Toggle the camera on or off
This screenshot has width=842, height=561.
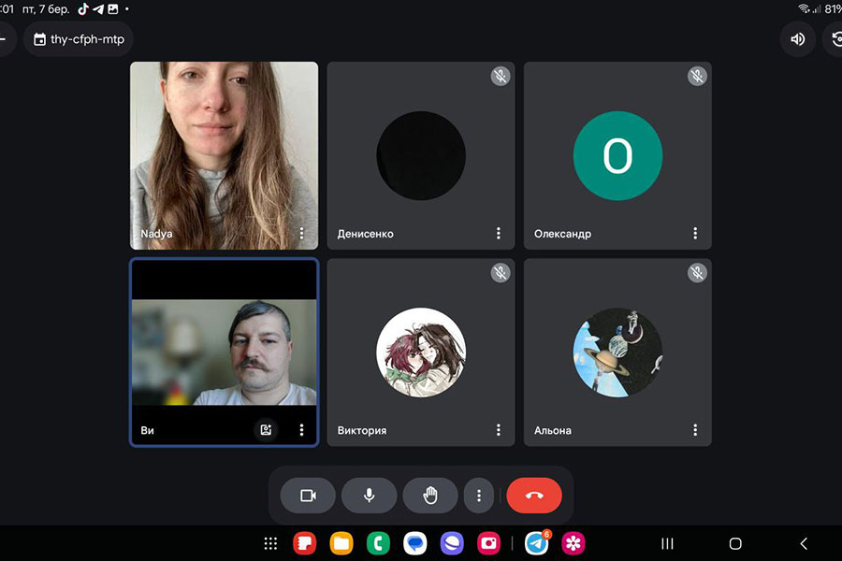(308, 496)
